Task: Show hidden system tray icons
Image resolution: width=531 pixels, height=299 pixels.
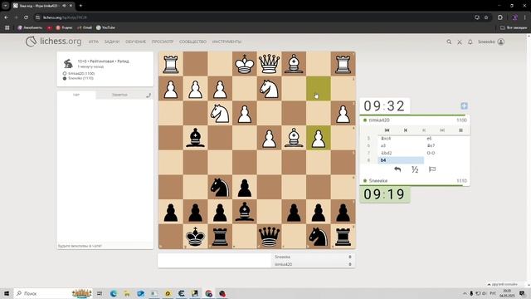Action: coord(465,293)
